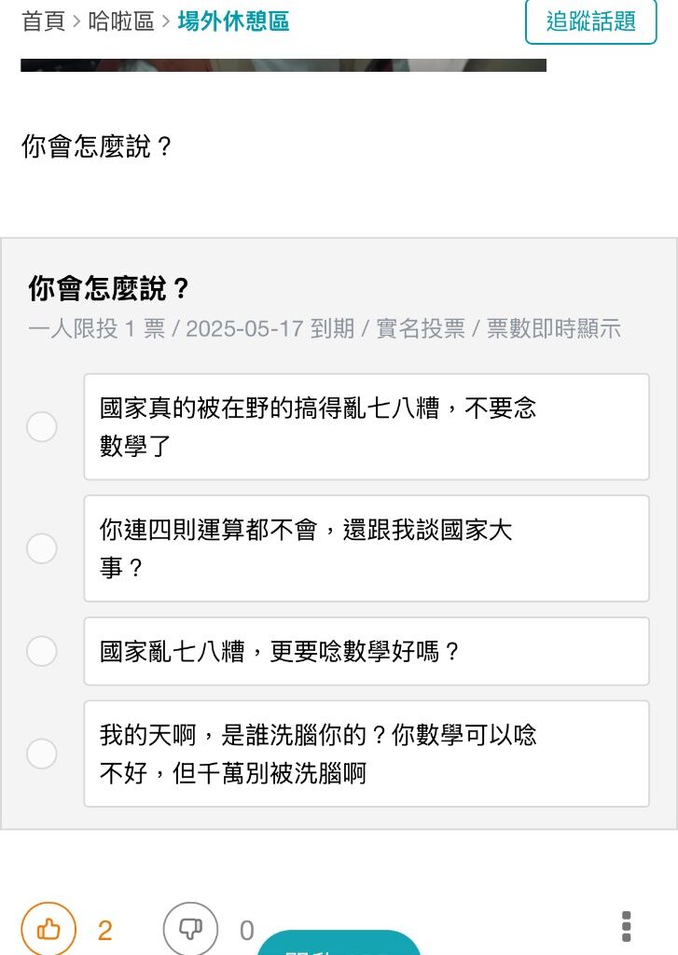This screenshot has width=678, height=955.
Task: Click chevron after 哈啦區 breadcrumb
Action: tap(166, 21)
